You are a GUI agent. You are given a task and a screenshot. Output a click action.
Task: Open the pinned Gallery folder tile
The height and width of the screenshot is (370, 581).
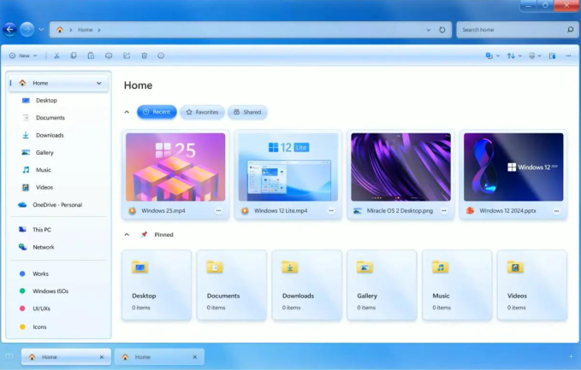[382, 285]
